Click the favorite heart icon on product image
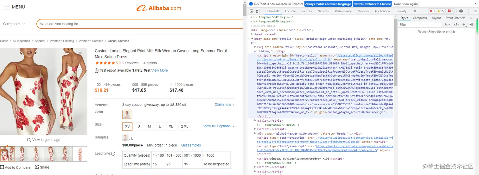The width and height of the screenshot is (479, 175). [80, 53]
